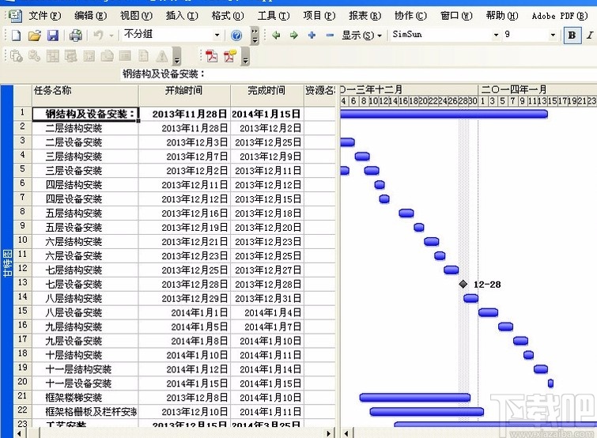
Task: Select the 开始时间 column header
Action: click(x=184, y=96)
